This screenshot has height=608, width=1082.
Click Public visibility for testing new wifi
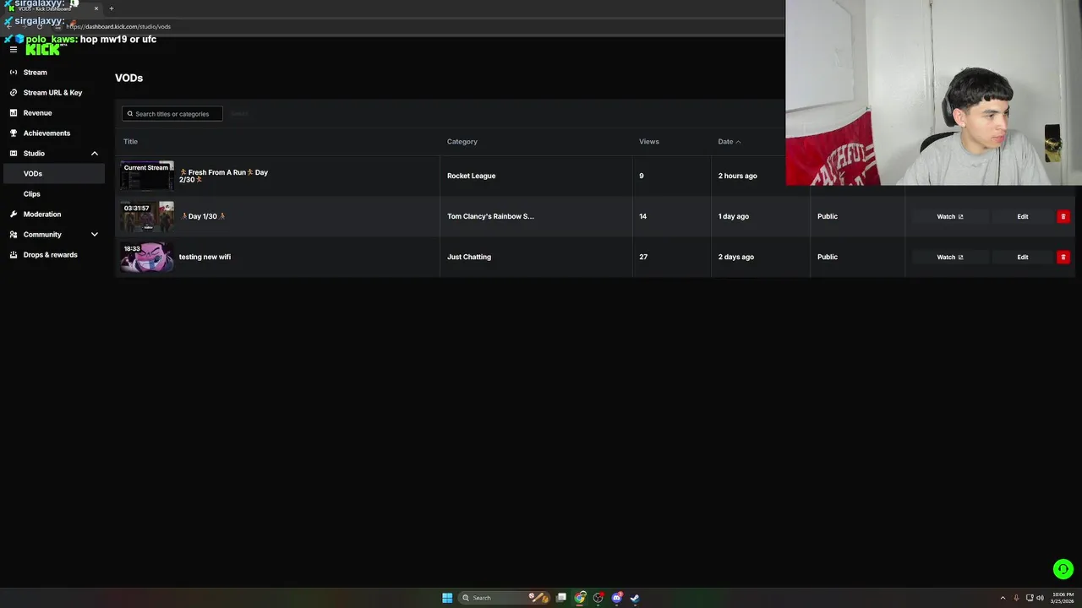coord(828,257)
